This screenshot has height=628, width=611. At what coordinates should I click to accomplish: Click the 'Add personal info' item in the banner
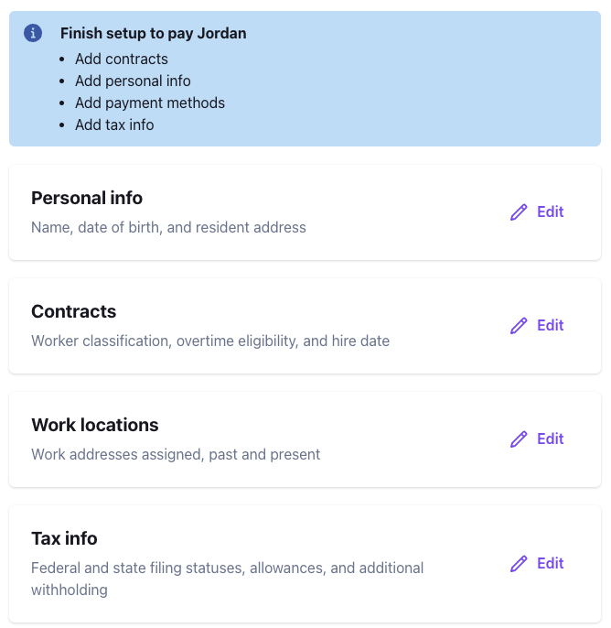[133, 81]
